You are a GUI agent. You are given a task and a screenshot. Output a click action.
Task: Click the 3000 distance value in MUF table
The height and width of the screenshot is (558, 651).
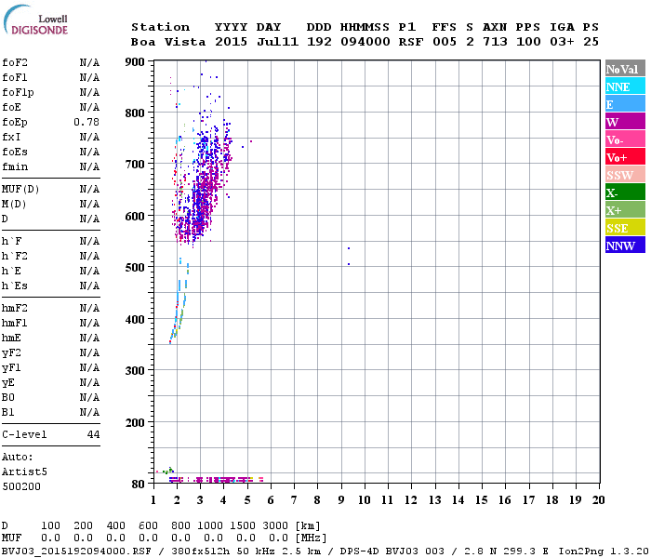click(275, 526)
